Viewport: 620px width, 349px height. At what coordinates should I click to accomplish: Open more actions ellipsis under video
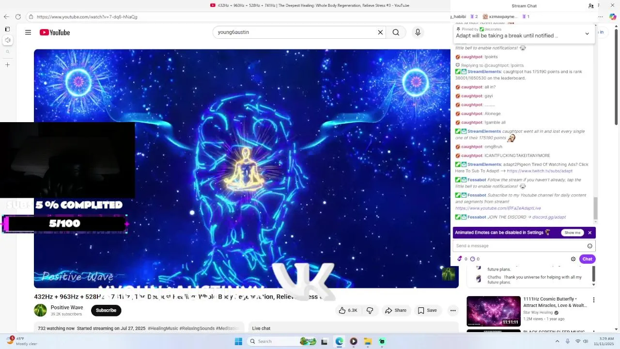click(x=453, y=310)
